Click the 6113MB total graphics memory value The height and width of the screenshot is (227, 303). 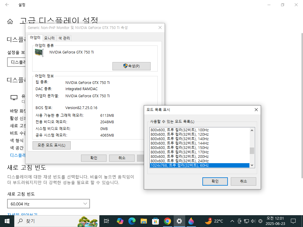tap(107, 116)
